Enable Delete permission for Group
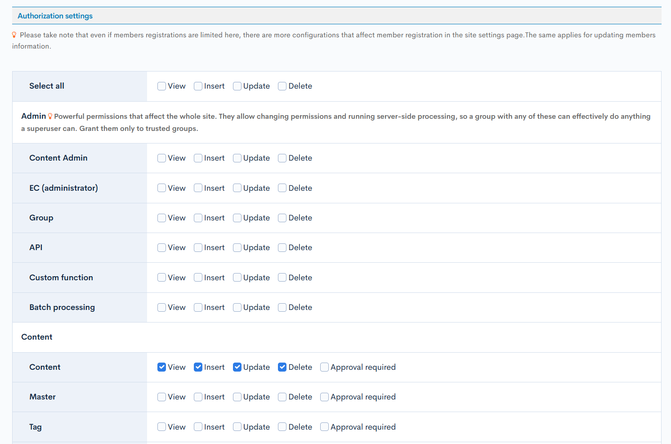671x444 pixels. [x=282, y=218]
